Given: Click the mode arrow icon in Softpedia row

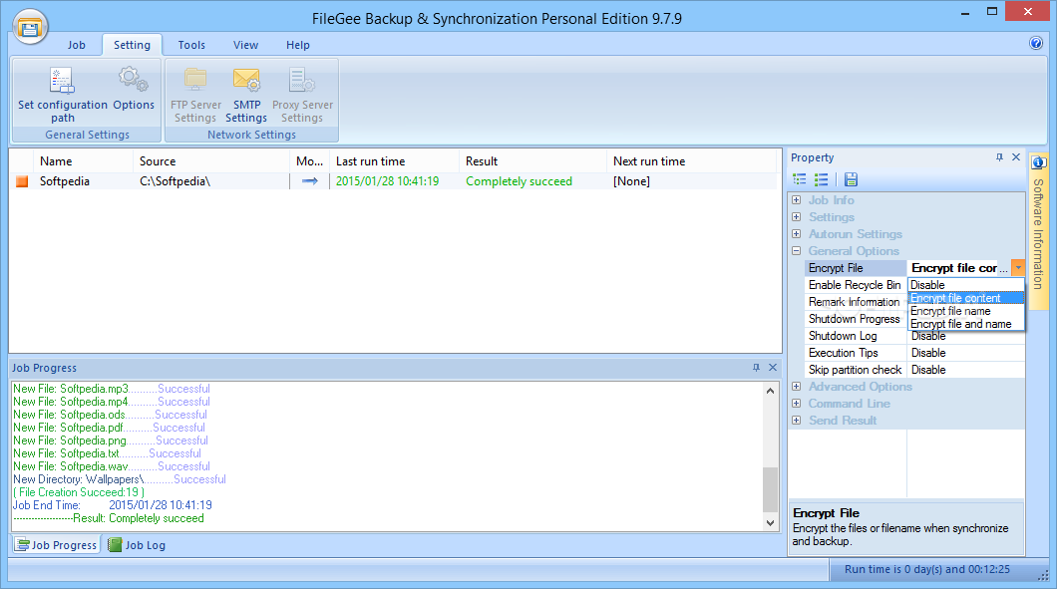Looking at the screenshot, I should click(309, 181).
